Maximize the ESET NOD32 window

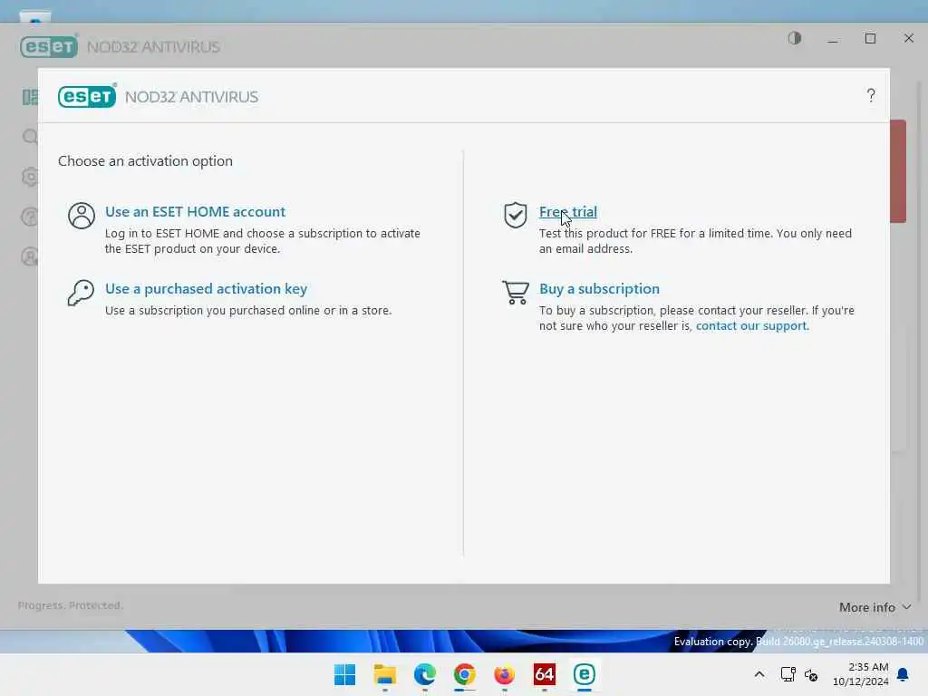point(870,38)
